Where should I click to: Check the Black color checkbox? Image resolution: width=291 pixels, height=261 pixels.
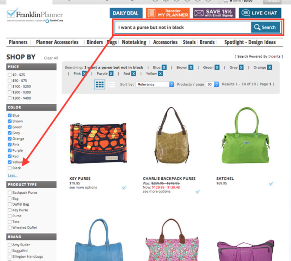pyautogui.click(x=10, y=168)
